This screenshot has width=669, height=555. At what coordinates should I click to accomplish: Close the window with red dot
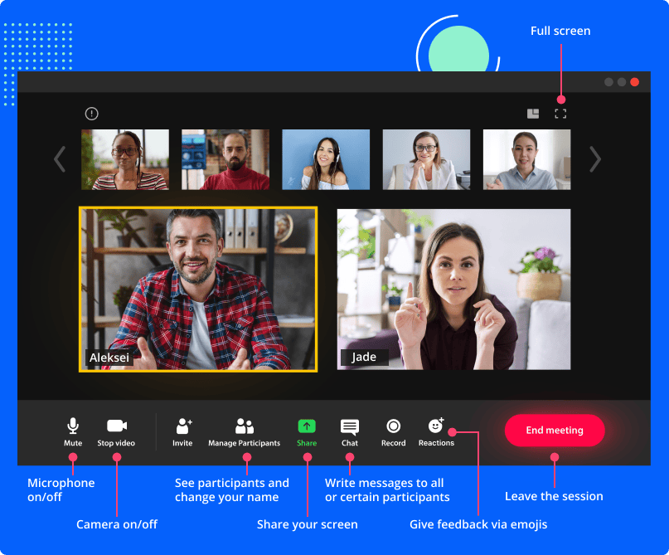coord(634,82)
